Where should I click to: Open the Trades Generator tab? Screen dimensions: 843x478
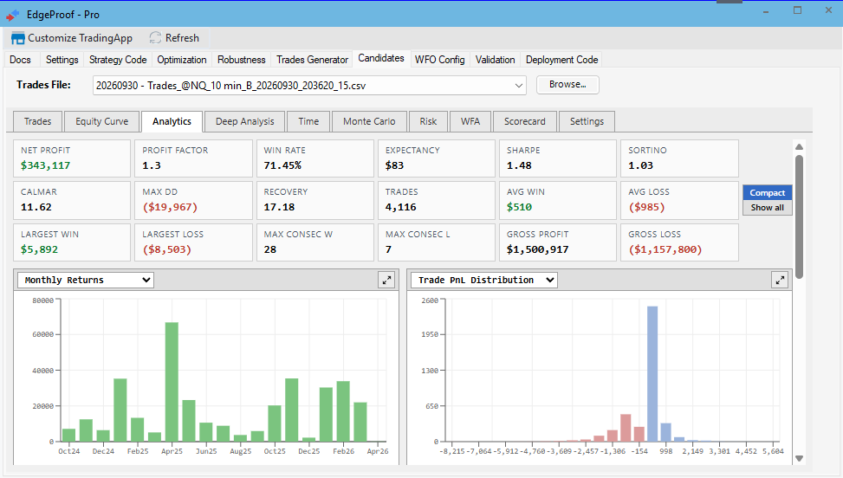pos(313,60)
